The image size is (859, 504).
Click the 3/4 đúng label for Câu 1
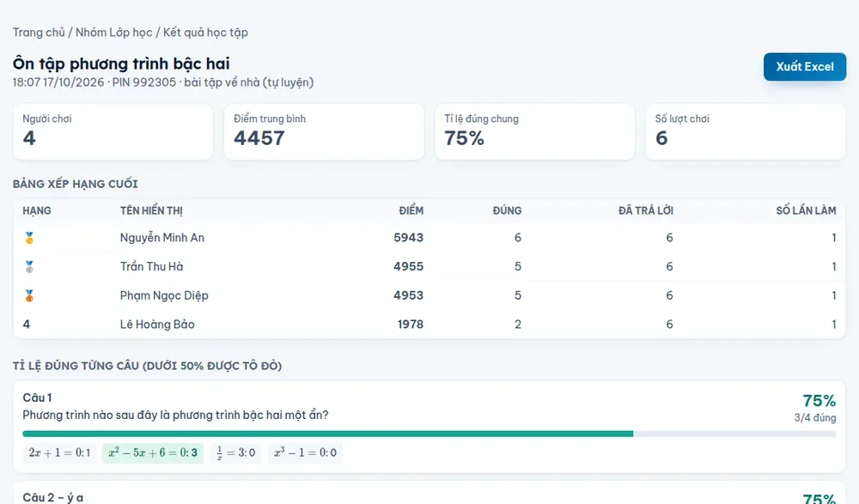click(815, 418)
